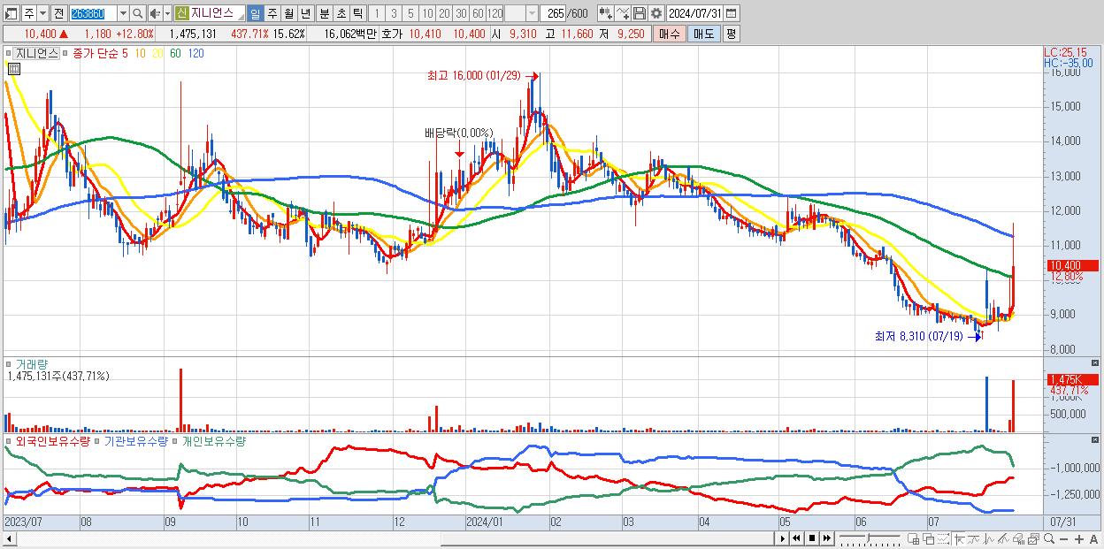Click the rewind button in replay controls
This screenshot has width=1104, height=549.
click(x=796, y=538)
